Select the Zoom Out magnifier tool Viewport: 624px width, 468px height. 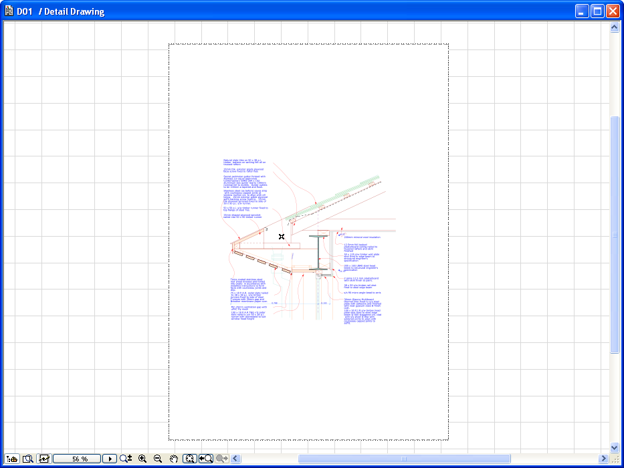158,459
